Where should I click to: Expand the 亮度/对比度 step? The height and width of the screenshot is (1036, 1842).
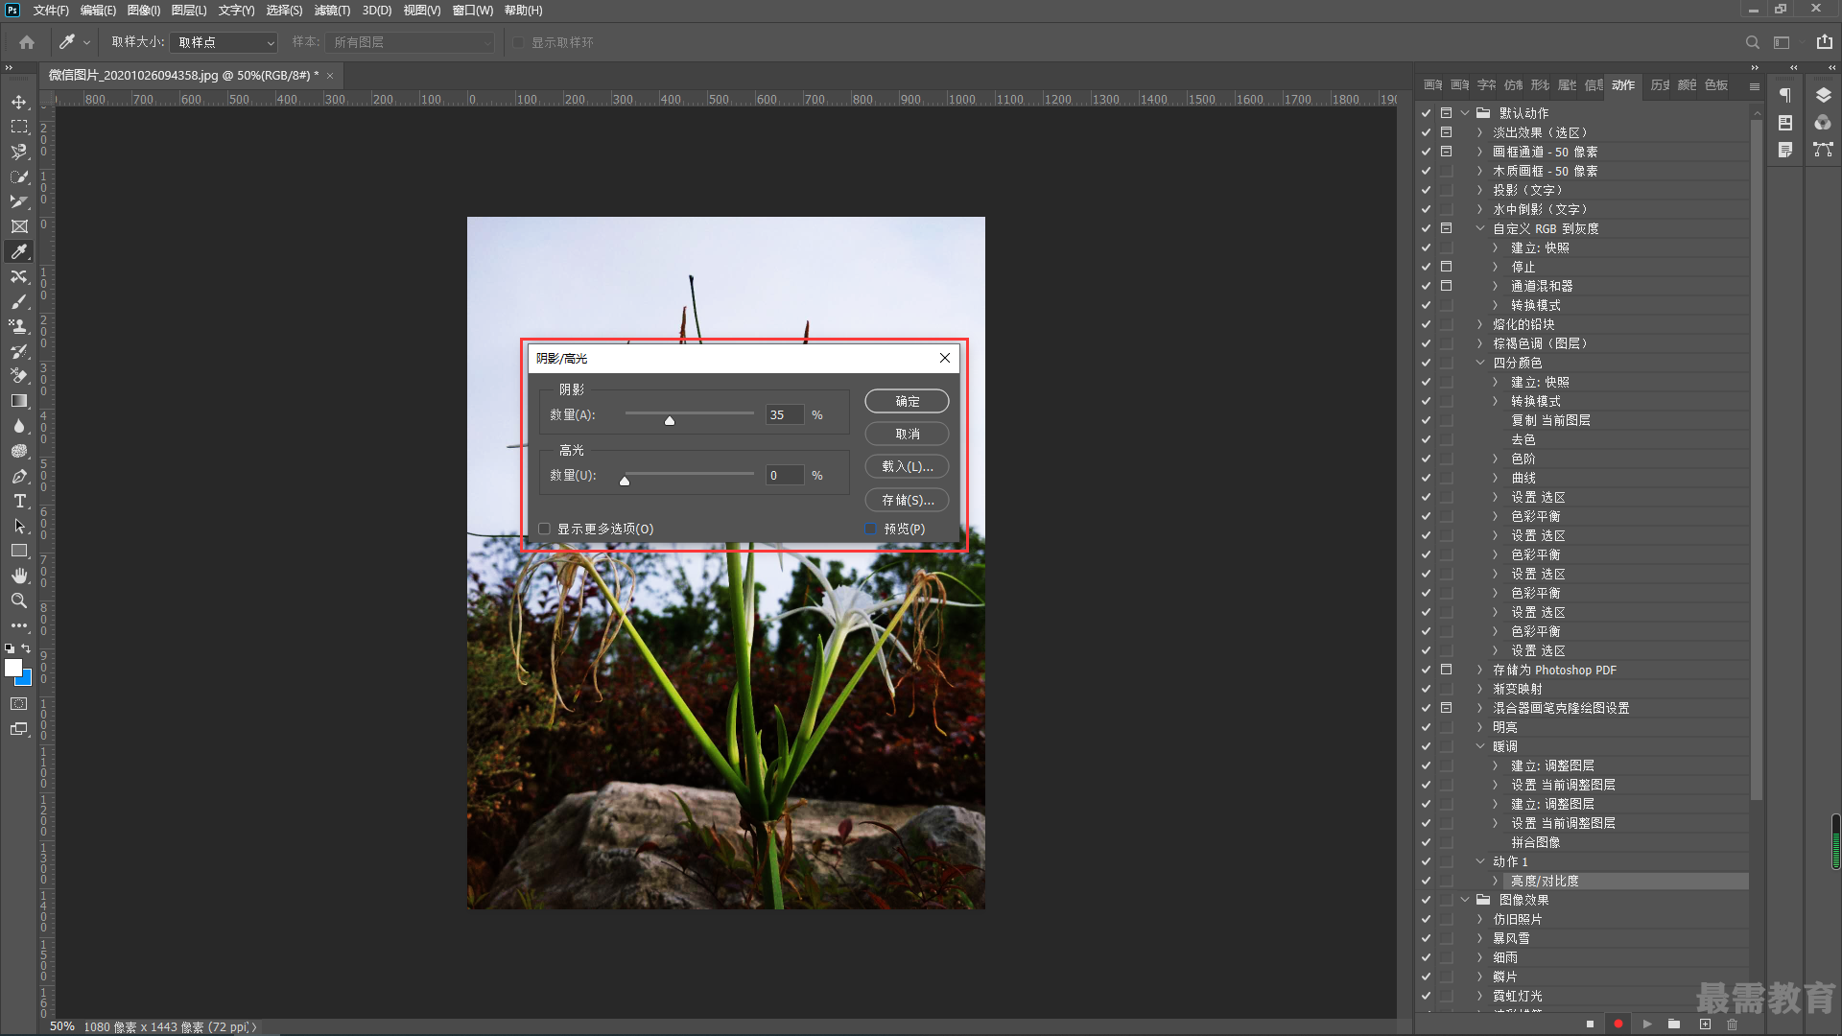(x=1495, y=881)
